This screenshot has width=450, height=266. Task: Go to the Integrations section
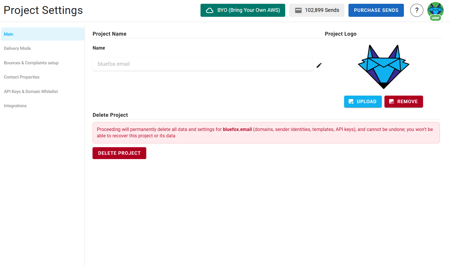(15, 105)
